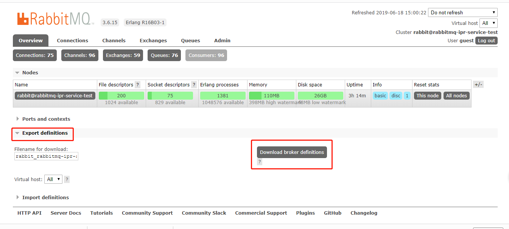Click help icon under Download broker definitions
509x229 pixels.
coord(260,162)
